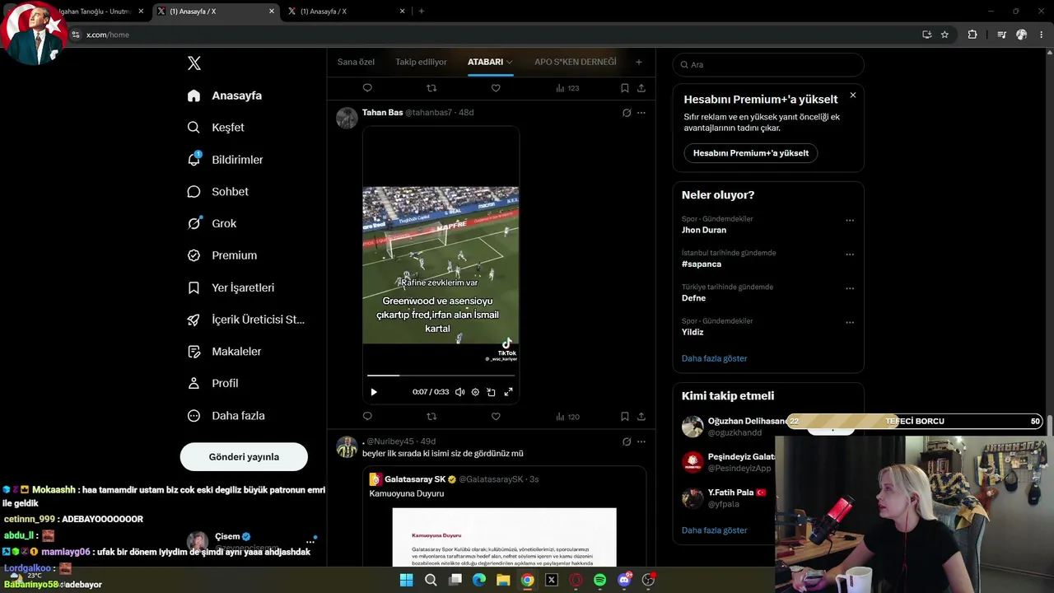The image size is (1054, 593).
Task: Open Windows Start menu
Action: click(x=406, y=580)
